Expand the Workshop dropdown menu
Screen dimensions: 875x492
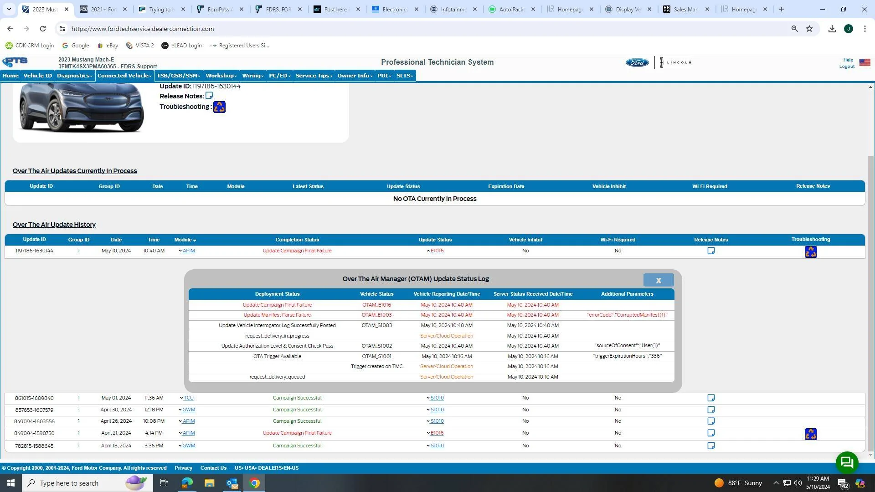pyautogui.click(x=221, y=76)
